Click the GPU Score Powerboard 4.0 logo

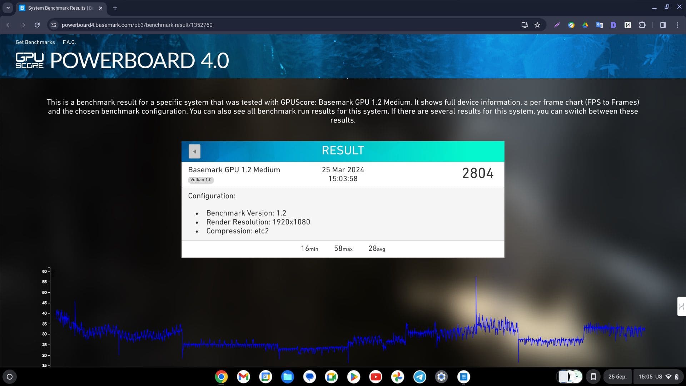click(122, 60)
